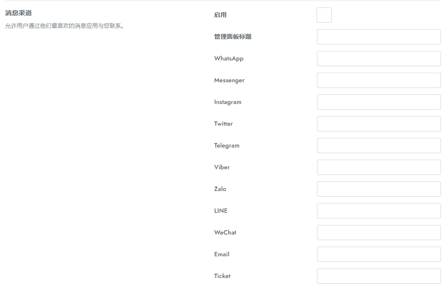
Task: Click the 管理面板标题 input field
Action: [x=378, y=37]
